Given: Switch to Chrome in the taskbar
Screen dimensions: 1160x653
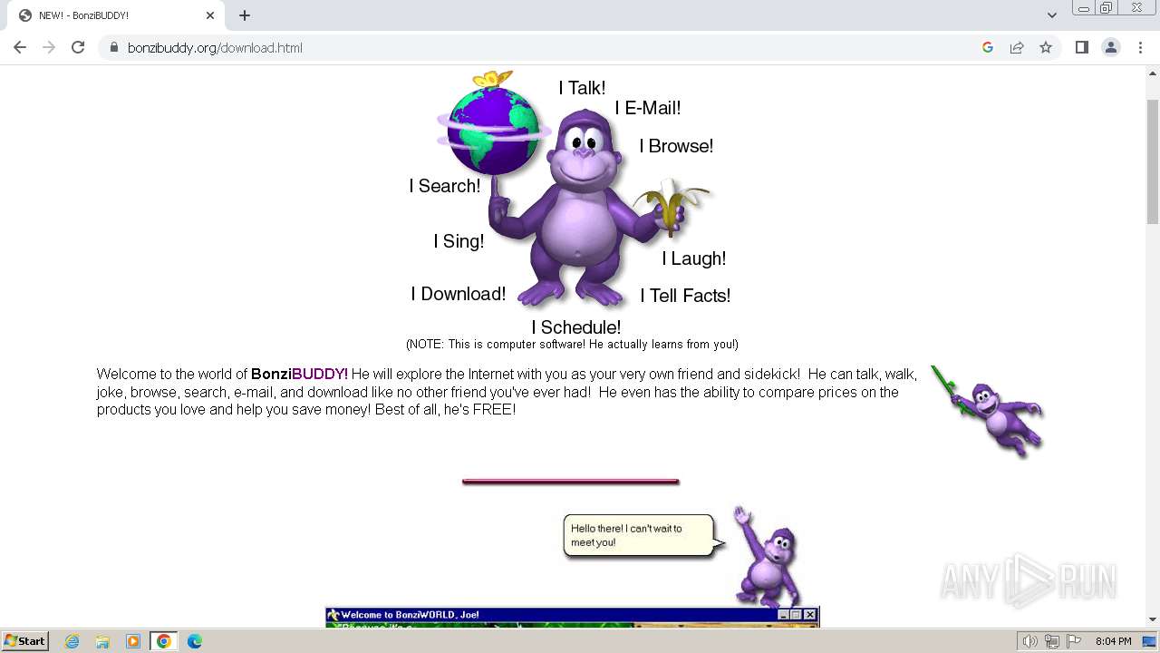Looking at the screenshot, I should pos(164,641).
